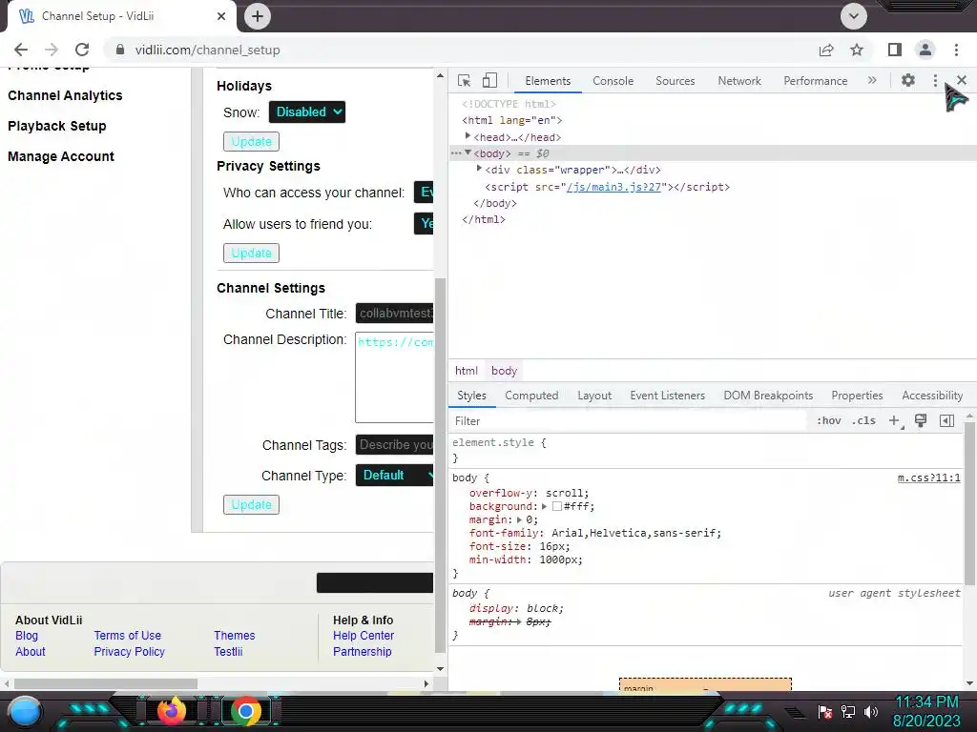Image resolution: width=977 pixels, height=732 pixels.
Task: Click the page vertical scrollbar thumb
Action: click(440, 465)
